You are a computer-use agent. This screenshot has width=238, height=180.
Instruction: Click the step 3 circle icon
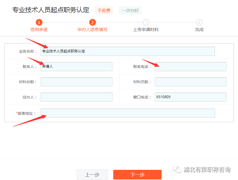146,22
